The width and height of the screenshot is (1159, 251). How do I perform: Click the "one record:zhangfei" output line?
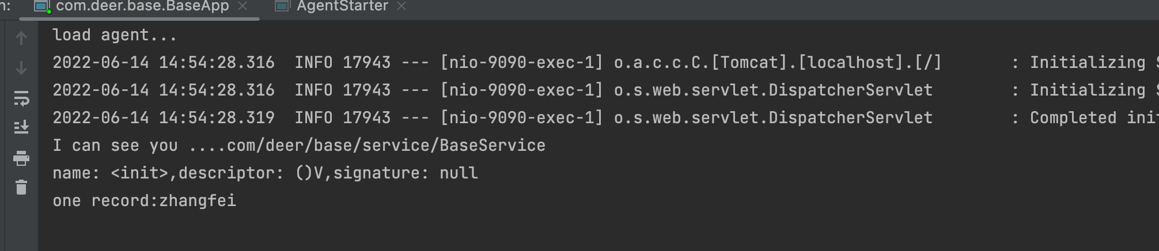click(x=144, y=201)
